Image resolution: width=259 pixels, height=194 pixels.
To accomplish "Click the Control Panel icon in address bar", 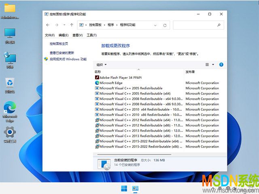I will tap(81, 25).
